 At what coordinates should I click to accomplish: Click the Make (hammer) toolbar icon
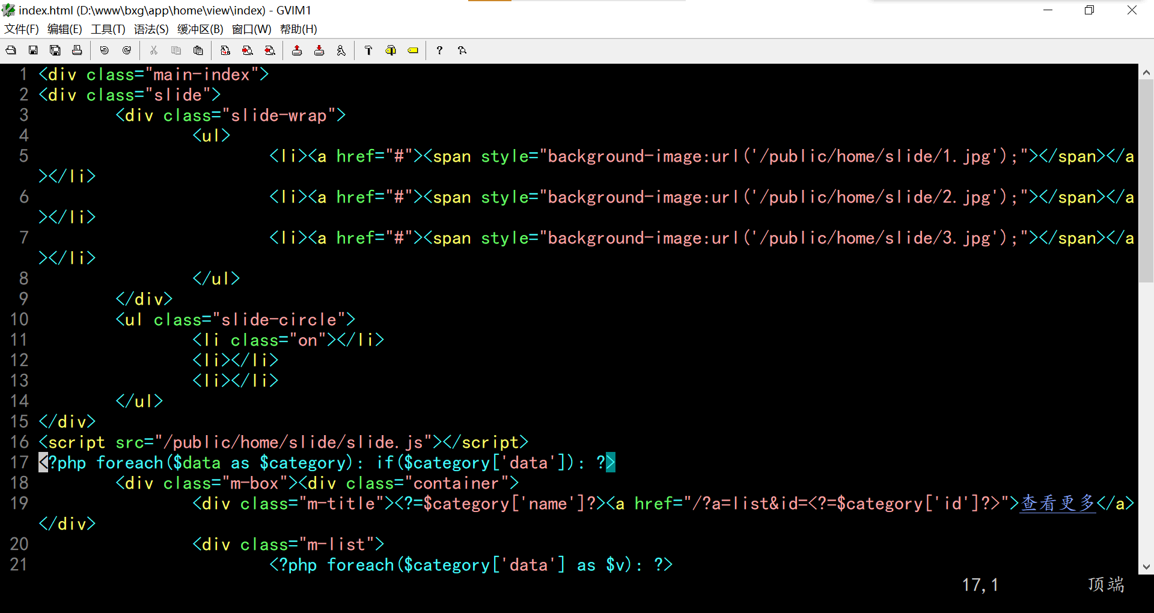pos(368,50)
